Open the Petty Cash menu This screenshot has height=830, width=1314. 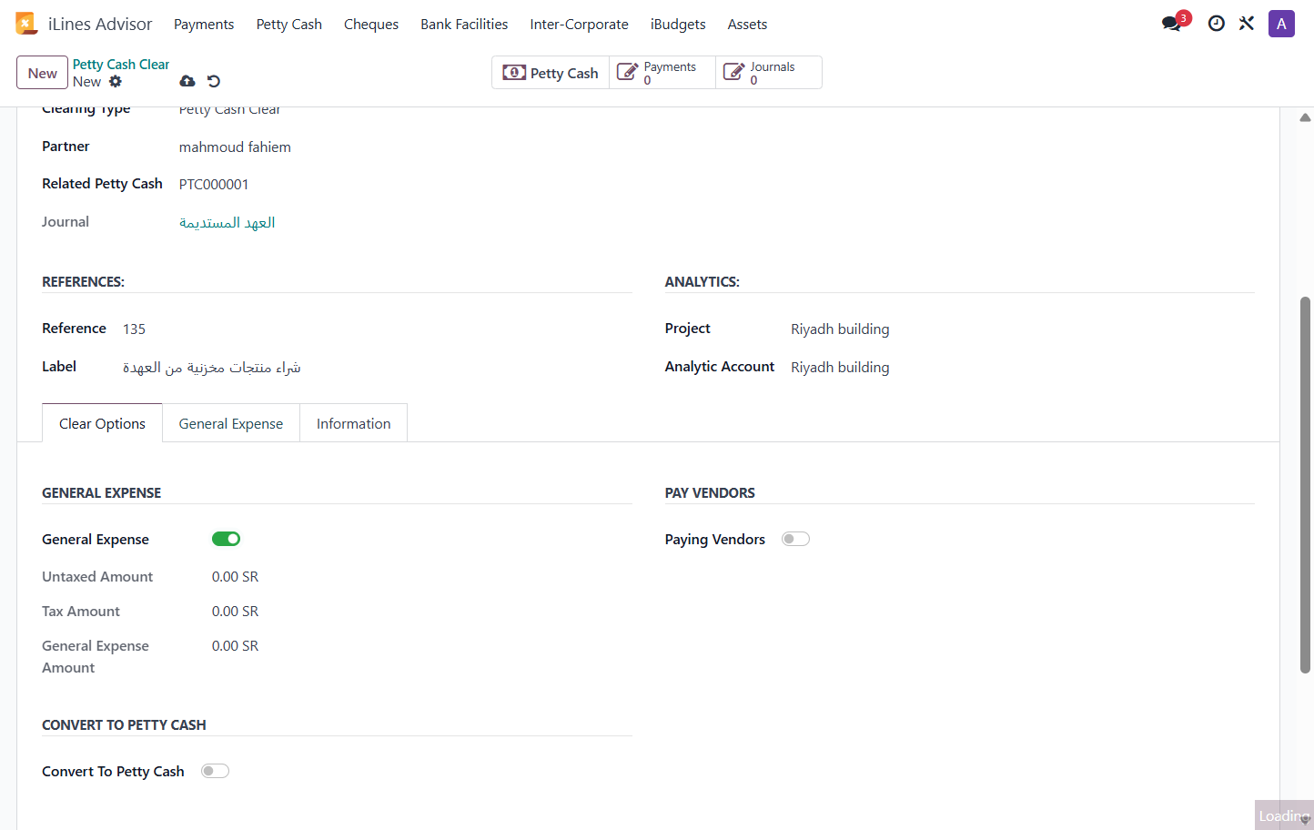(289, 25)
